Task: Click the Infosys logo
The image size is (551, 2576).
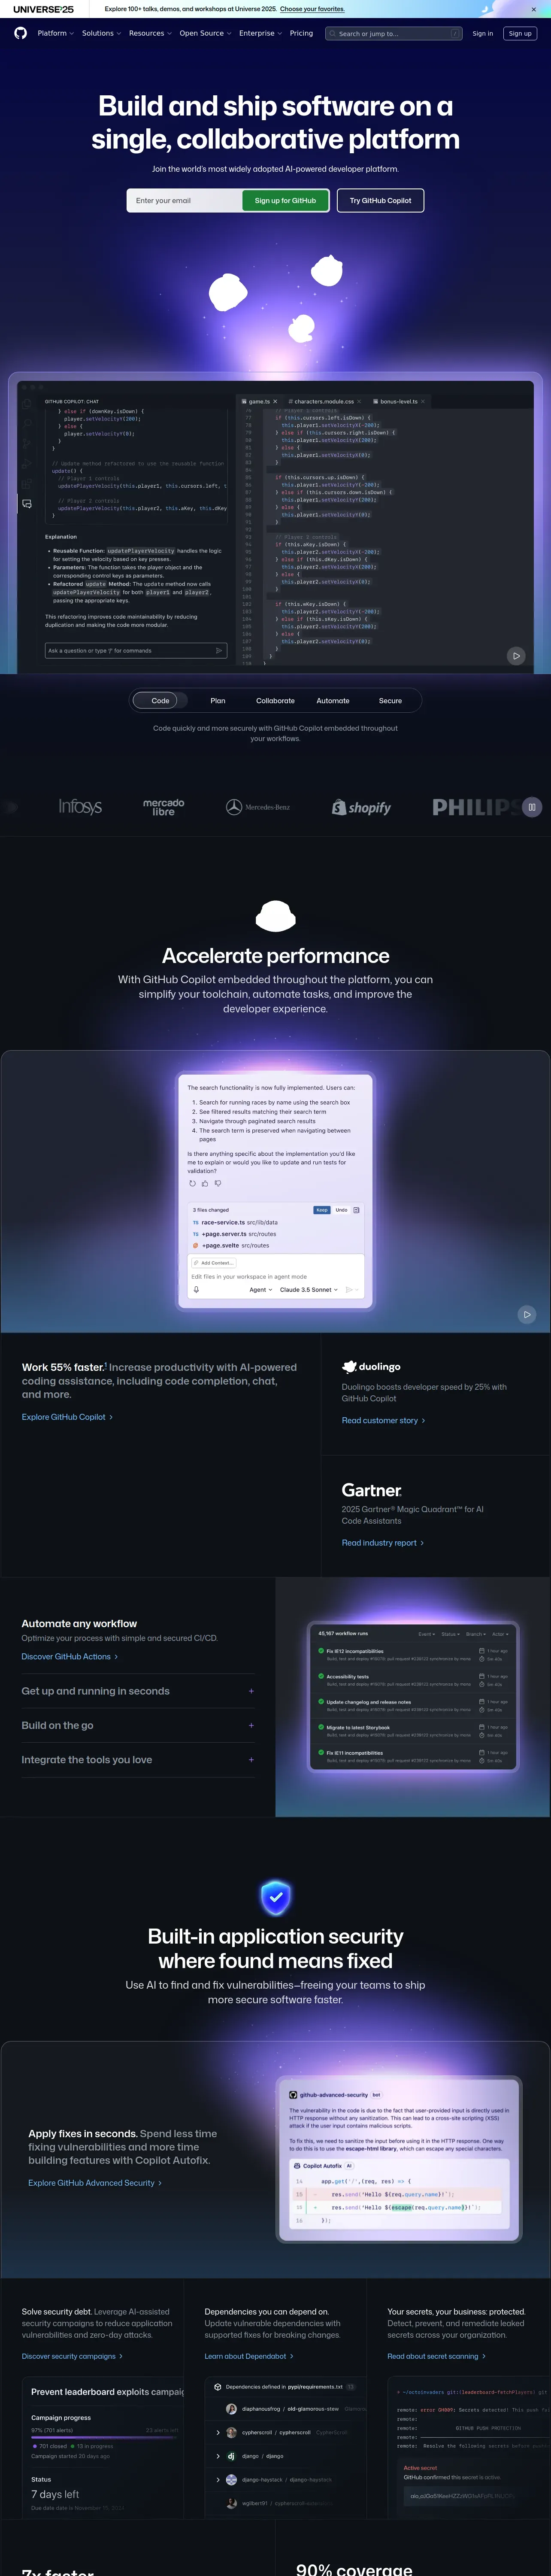Action: click(x=80, y=807)
